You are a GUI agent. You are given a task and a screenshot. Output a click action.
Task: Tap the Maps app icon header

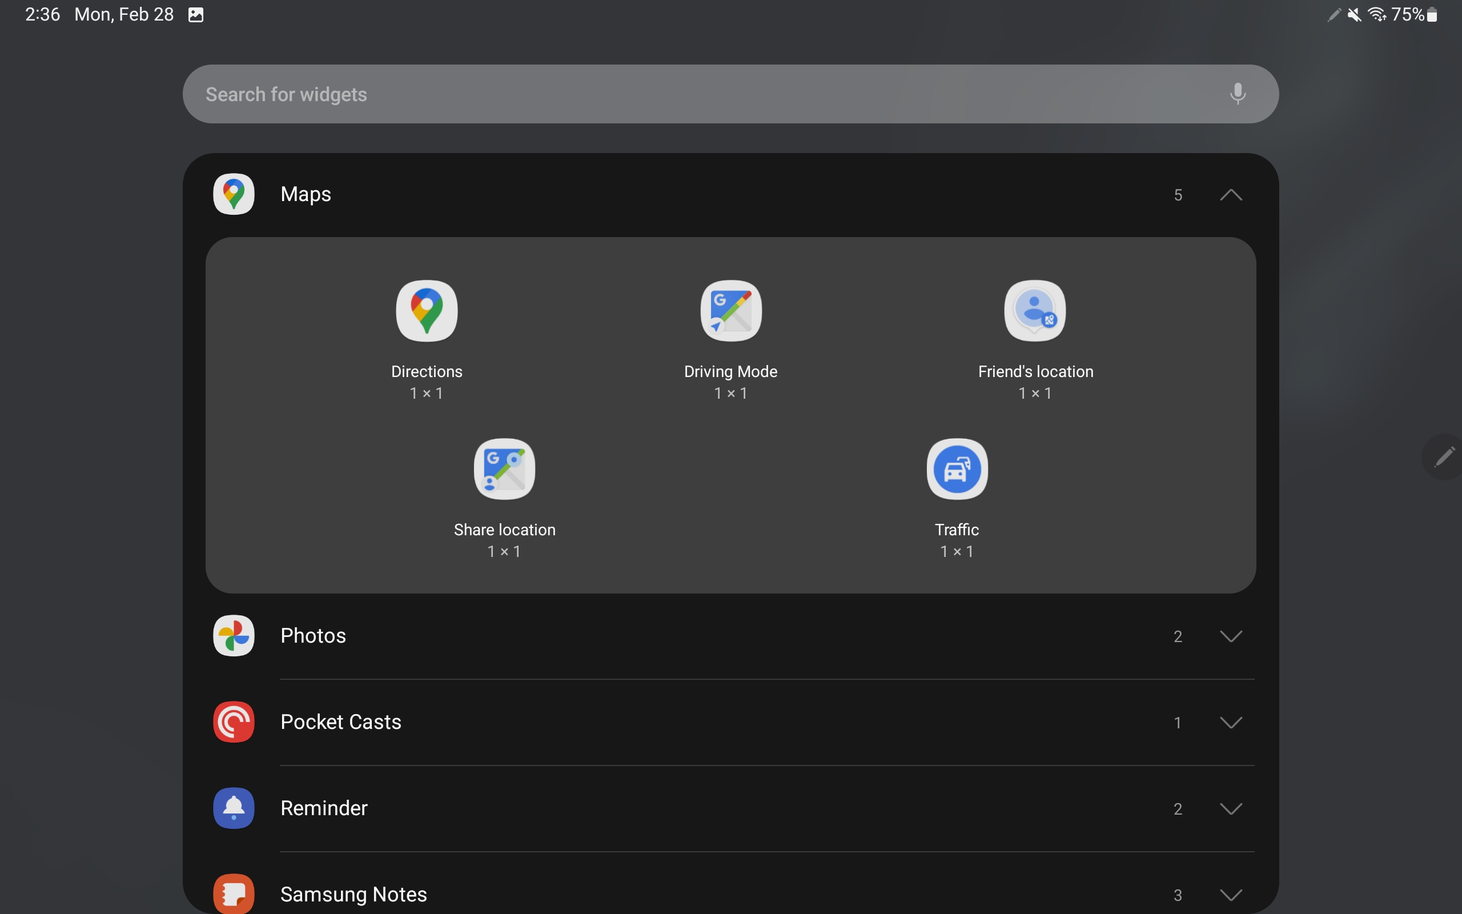[x=234, y=194]
